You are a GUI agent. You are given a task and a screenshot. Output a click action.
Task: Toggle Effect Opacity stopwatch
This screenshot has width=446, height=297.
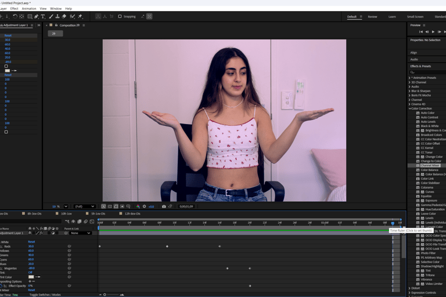click(1, 286)
